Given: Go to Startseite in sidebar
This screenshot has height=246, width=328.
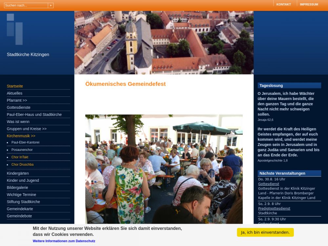Looking at the screenshot, I should tap(15, 86).
